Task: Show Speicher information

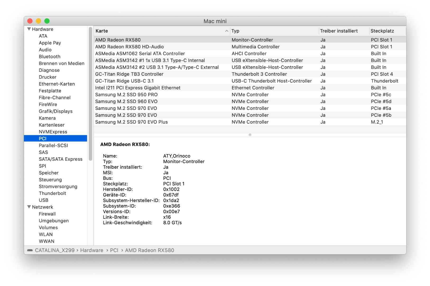Action: [x=49, y=173]
